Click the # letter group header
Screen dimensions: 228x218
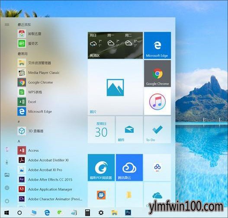point(19,122)
